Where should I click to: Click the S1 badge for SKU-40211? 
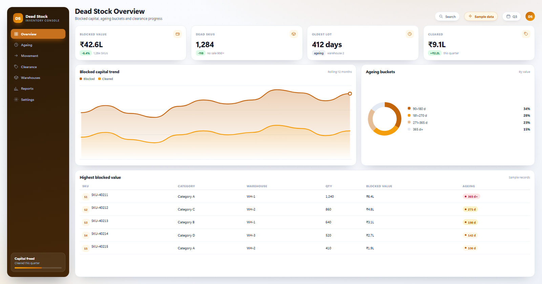click(x=86, y=197)
